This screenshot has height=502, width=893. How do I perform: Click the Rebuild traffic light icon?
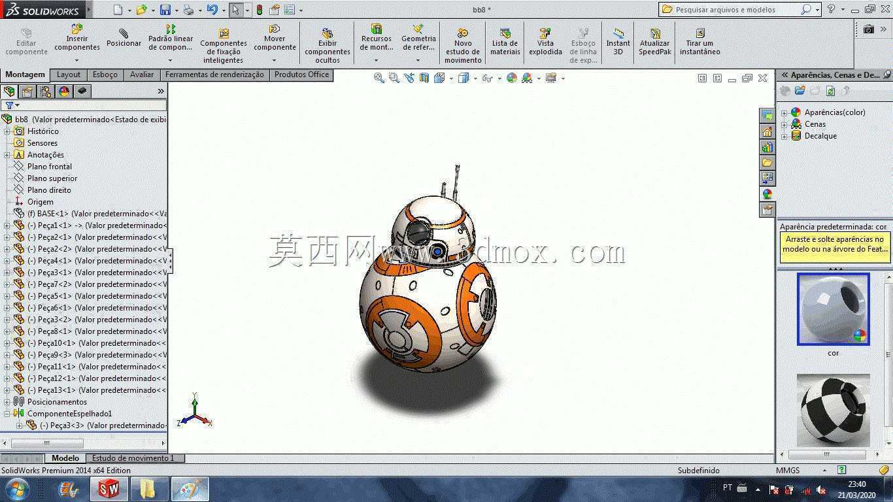pyautogui.click(x=260, y=10)
